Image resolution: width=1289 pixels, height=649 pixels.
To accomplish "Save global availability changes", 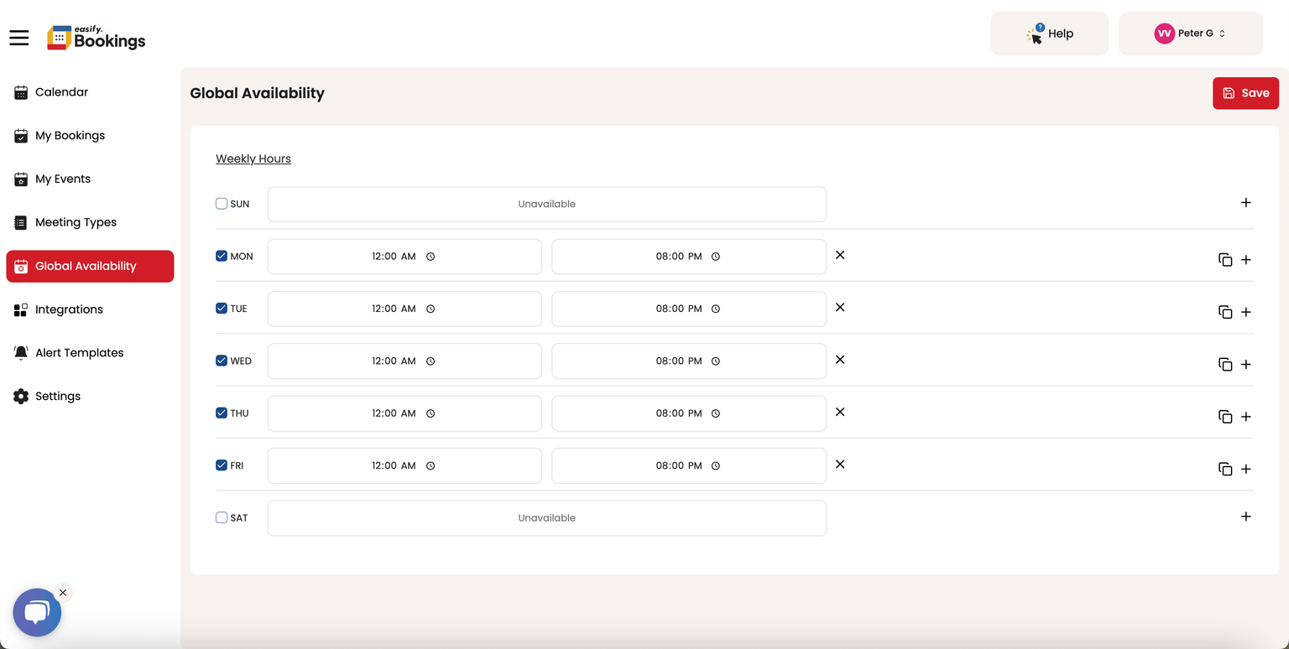I will (1245, 93).
